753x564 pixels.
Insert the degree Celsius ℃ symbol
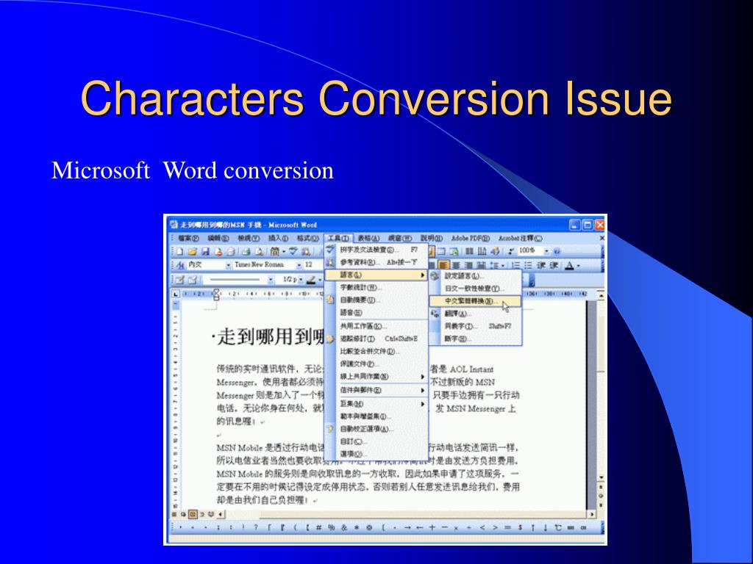558,527
